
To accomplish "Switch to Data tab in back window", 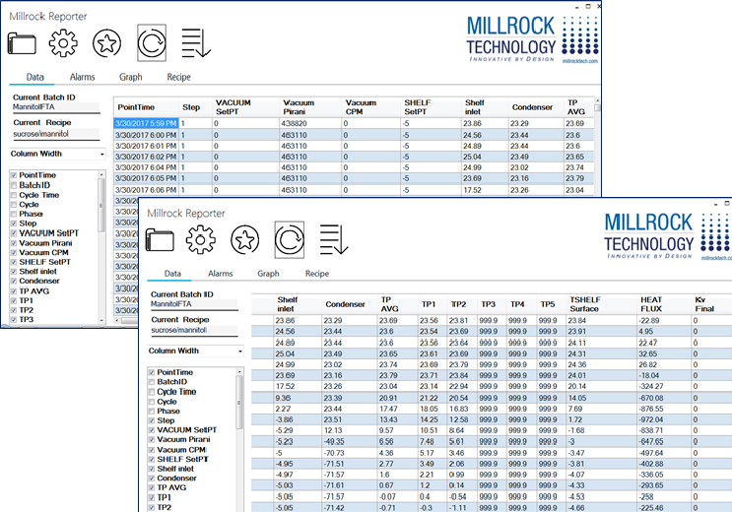I will [x=35, y=77].
